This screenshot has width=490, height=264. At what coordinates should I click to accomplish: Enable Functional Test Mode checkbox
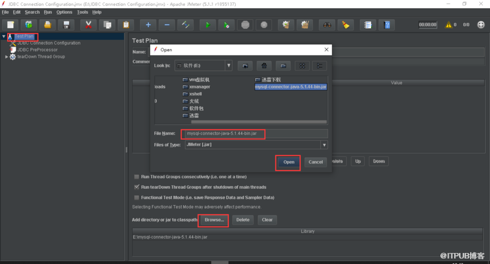tap(137, 197)
